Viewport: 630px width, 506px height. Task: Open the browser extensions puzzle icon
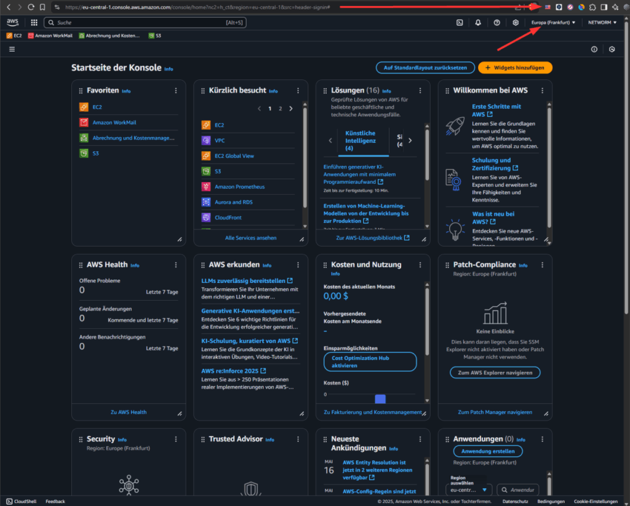tap(592, 7)
